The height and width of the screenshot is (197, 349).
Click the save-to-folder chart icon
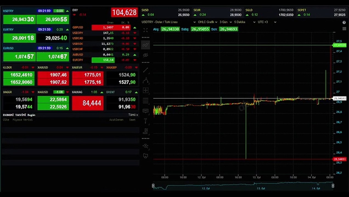tap(145, 156)
